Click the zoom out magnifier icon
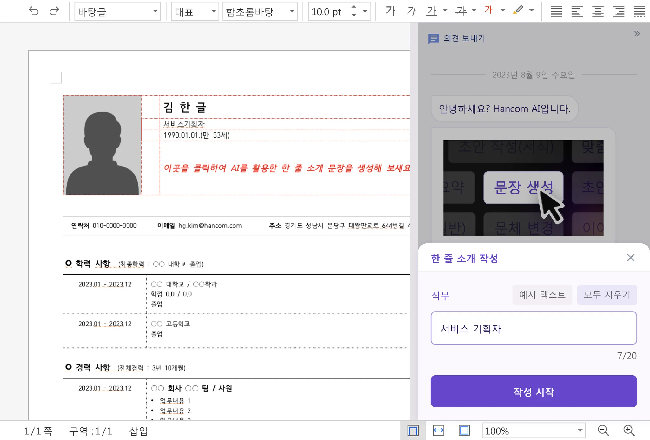650x440 pixels. (603, 430)
